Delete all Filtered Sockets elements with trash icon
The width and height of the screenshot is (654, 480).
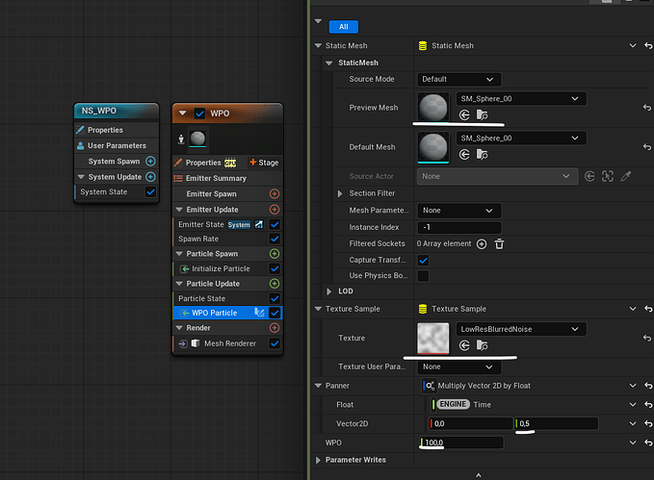[499, 244]
